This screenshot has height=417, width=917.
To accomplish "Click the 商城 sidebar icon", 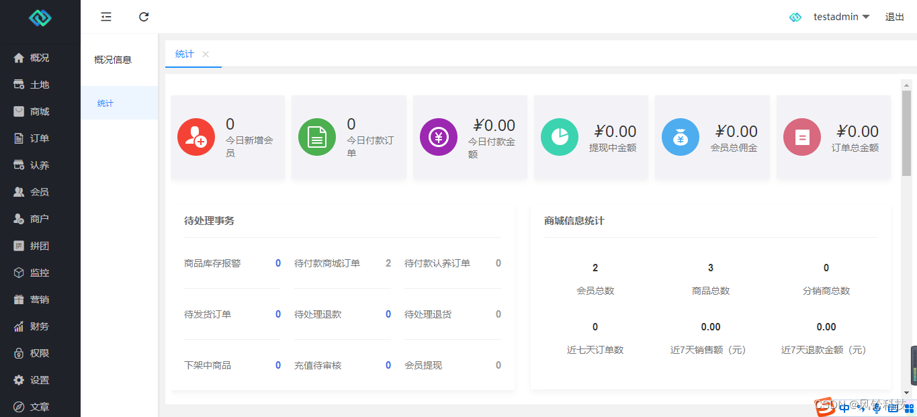I will tap(19, 111).
